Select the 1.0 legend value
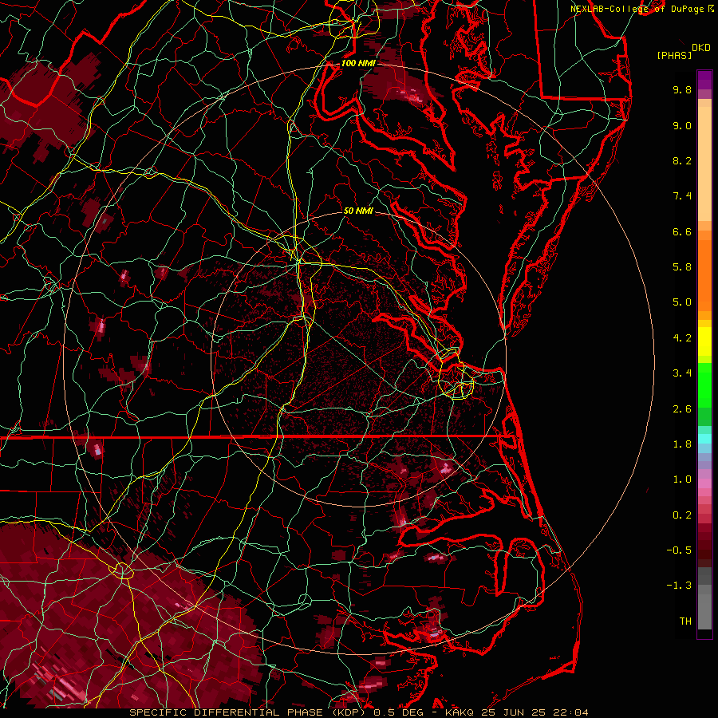This screenshot has height=718, width=718. click(x=682, y=479)
